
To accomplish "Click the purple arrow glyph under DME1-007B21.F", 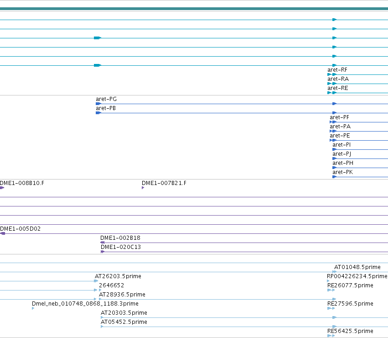I will tap(143, 188).
